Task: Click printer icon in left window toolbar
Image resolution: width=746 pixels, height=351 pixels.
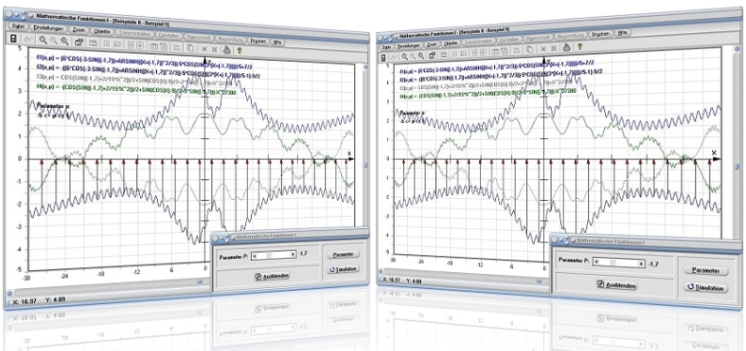Action: point(226,50)
